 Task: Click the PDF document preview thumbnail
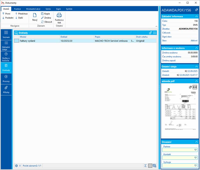[x=180, y=109]
